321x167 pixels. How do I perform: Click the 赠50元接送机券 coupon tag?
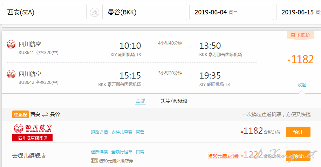click(x=223, y=156)
